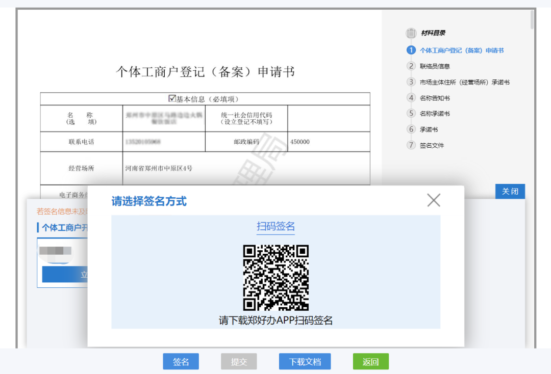The image size is (551, 374).
Task: Open step 6 承诺书
Action: pyautogui.click(x=429, y=129)
